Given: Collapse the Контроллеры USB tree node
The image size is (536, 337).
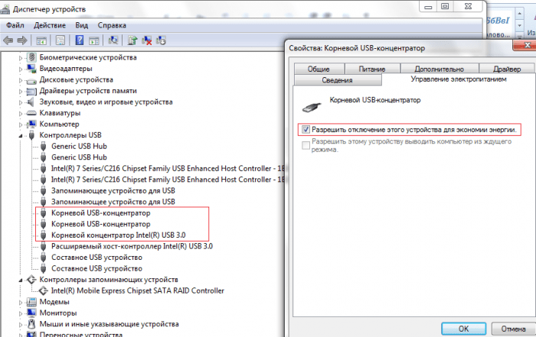Looking at the screenshot, I should coord(21,134).
